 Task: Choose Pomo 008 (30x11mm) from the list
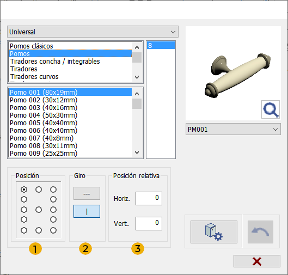[x=44, y=146]
